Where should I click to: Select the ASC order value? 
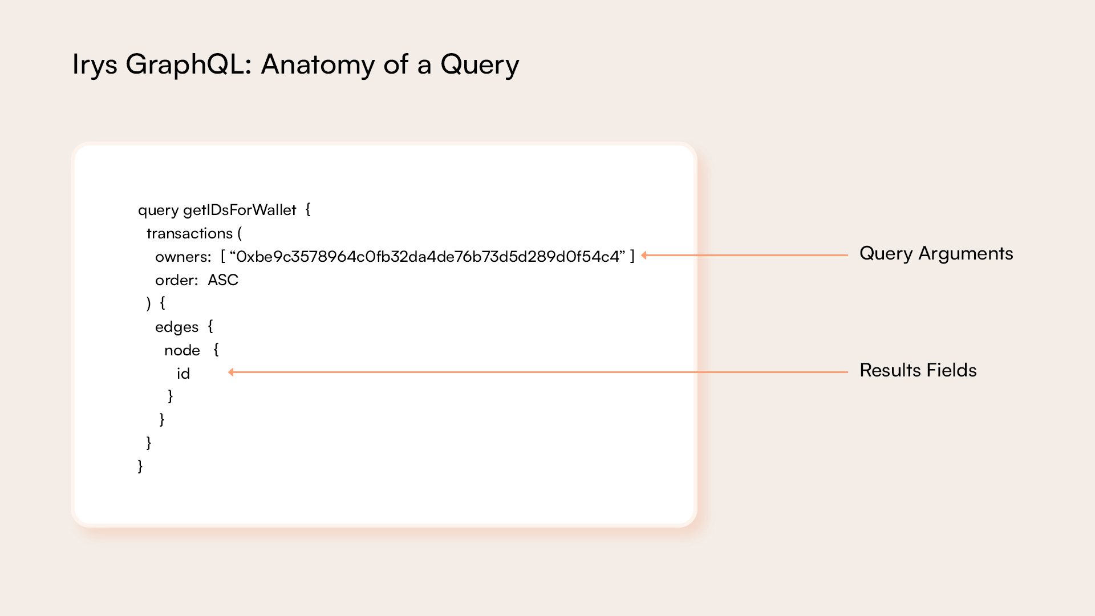pos(223,280)
